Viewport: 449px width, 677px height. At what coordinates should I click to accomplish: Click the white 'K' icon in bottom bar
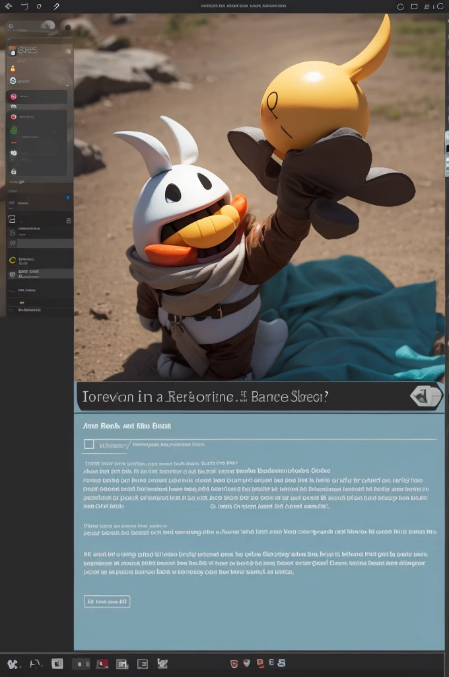(13, 664)
